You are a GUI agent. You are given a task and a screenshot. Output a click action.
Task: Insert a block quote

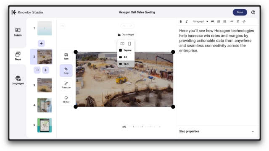coord(213,21)
